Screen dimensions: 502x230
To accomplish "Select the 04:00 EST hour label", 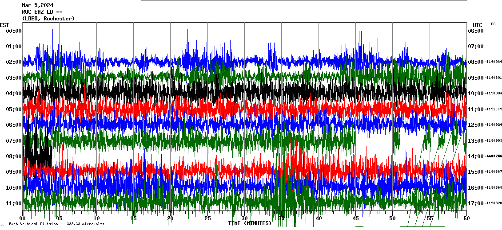I will tap(13, 94).
